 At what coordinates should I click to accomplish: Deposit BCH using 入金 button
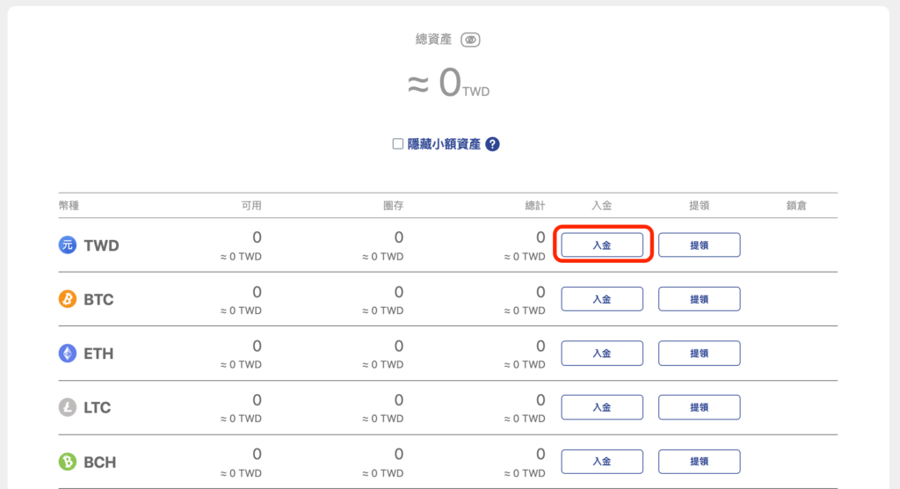pos(602,462)
